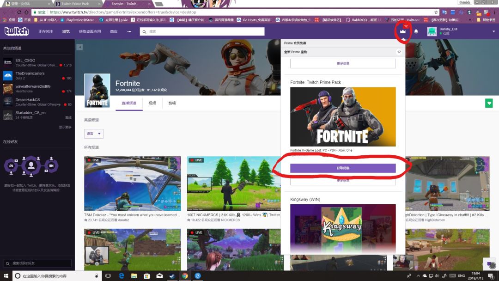Open the Following nav link
Viewport: 499px width, 281px height.
(x=45, y=31)
